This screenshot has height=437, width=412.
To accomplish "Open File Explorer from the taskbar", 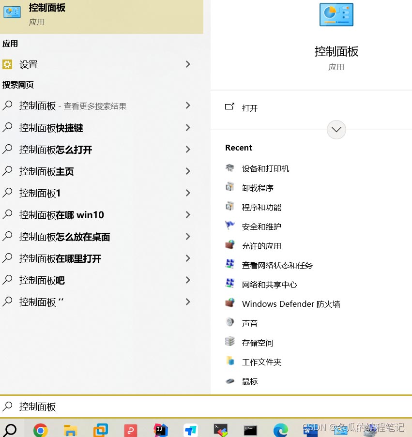I will click(71, 430).
